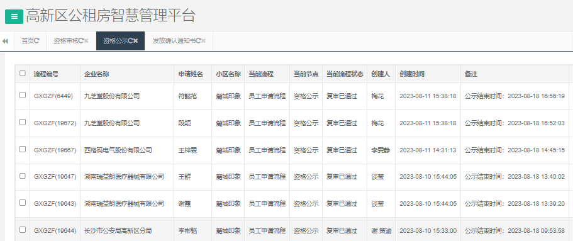This screenshot has width=573, height=241.
Task: Click the process number GXGZF(19667)
Action: [55, 150]
